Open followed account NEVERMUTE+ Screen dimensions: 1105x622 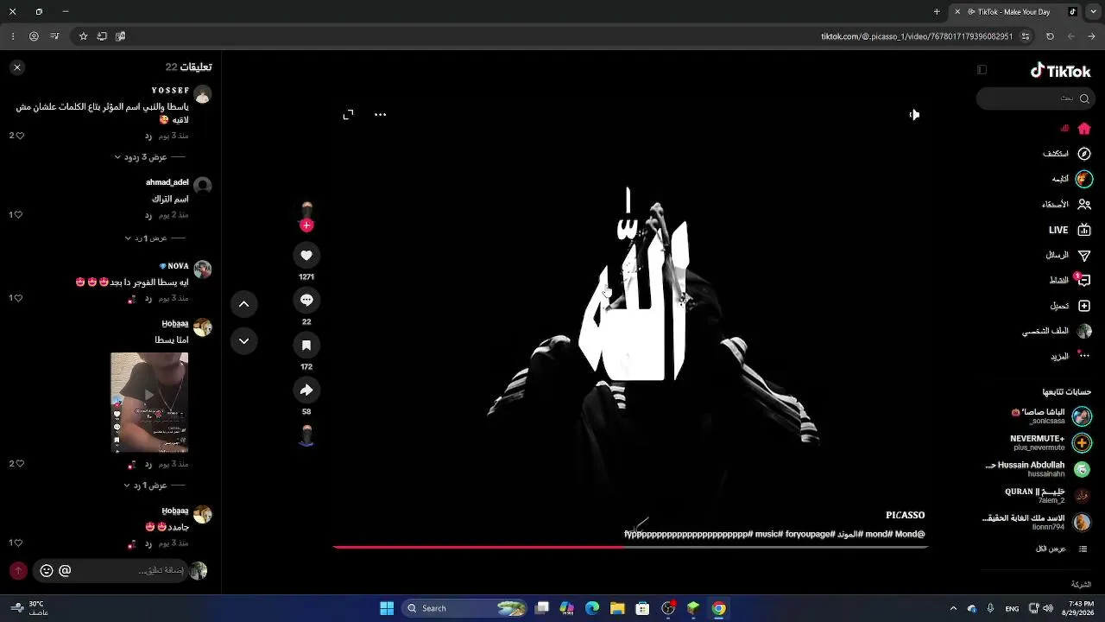tap(1051, 443)
